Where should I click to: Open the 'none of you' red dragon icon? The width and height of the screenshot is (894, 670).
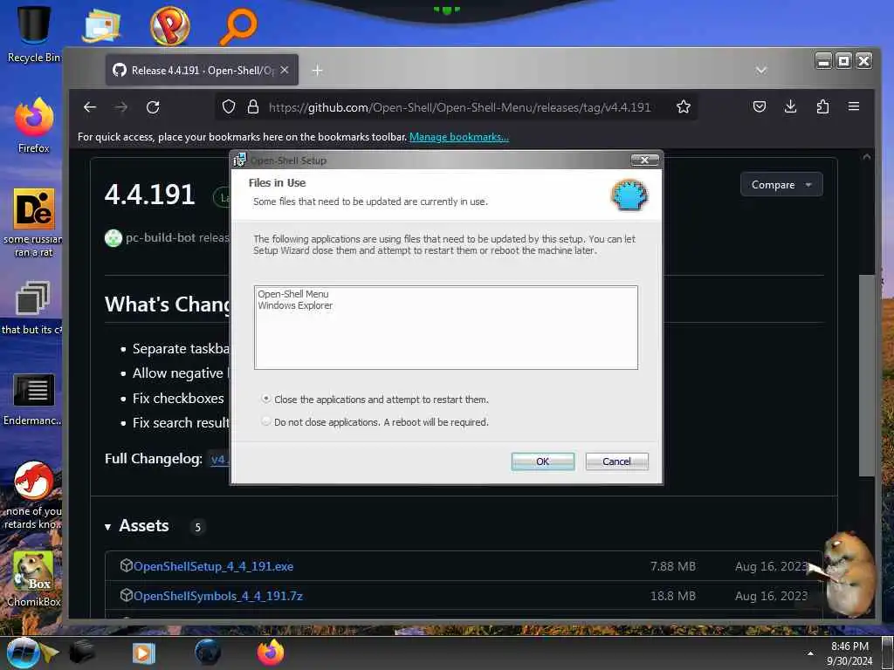[x=34, y=495]
